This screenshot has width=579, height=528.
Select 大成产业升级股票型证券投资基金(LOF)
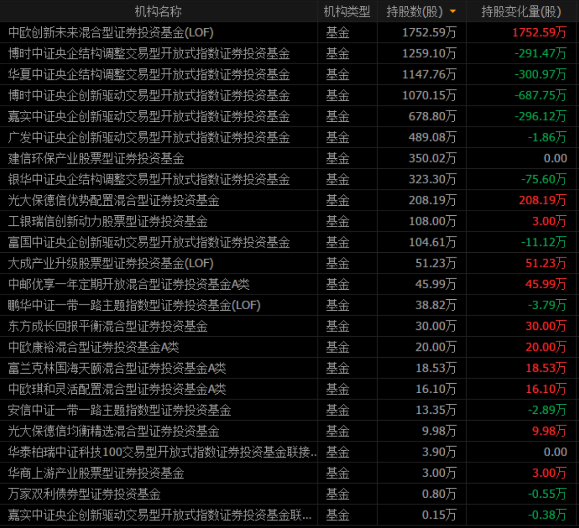click(111, 263)
